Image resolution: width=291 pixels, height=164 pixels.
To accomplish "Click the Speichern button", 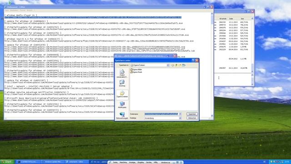I will click(192, 114).
